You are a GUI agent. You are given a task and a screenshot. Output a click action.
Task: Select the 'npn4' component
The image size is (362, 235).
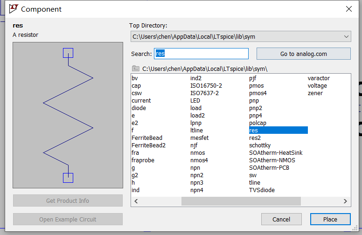coord(197,190)
